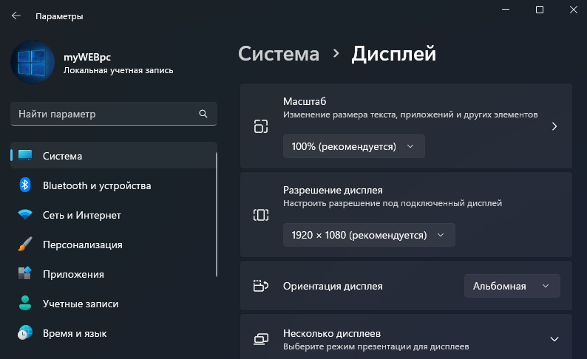587x359 pixels.
Task: Click the Разрешение дисплея setting title
Action: (x=333, y=190)
